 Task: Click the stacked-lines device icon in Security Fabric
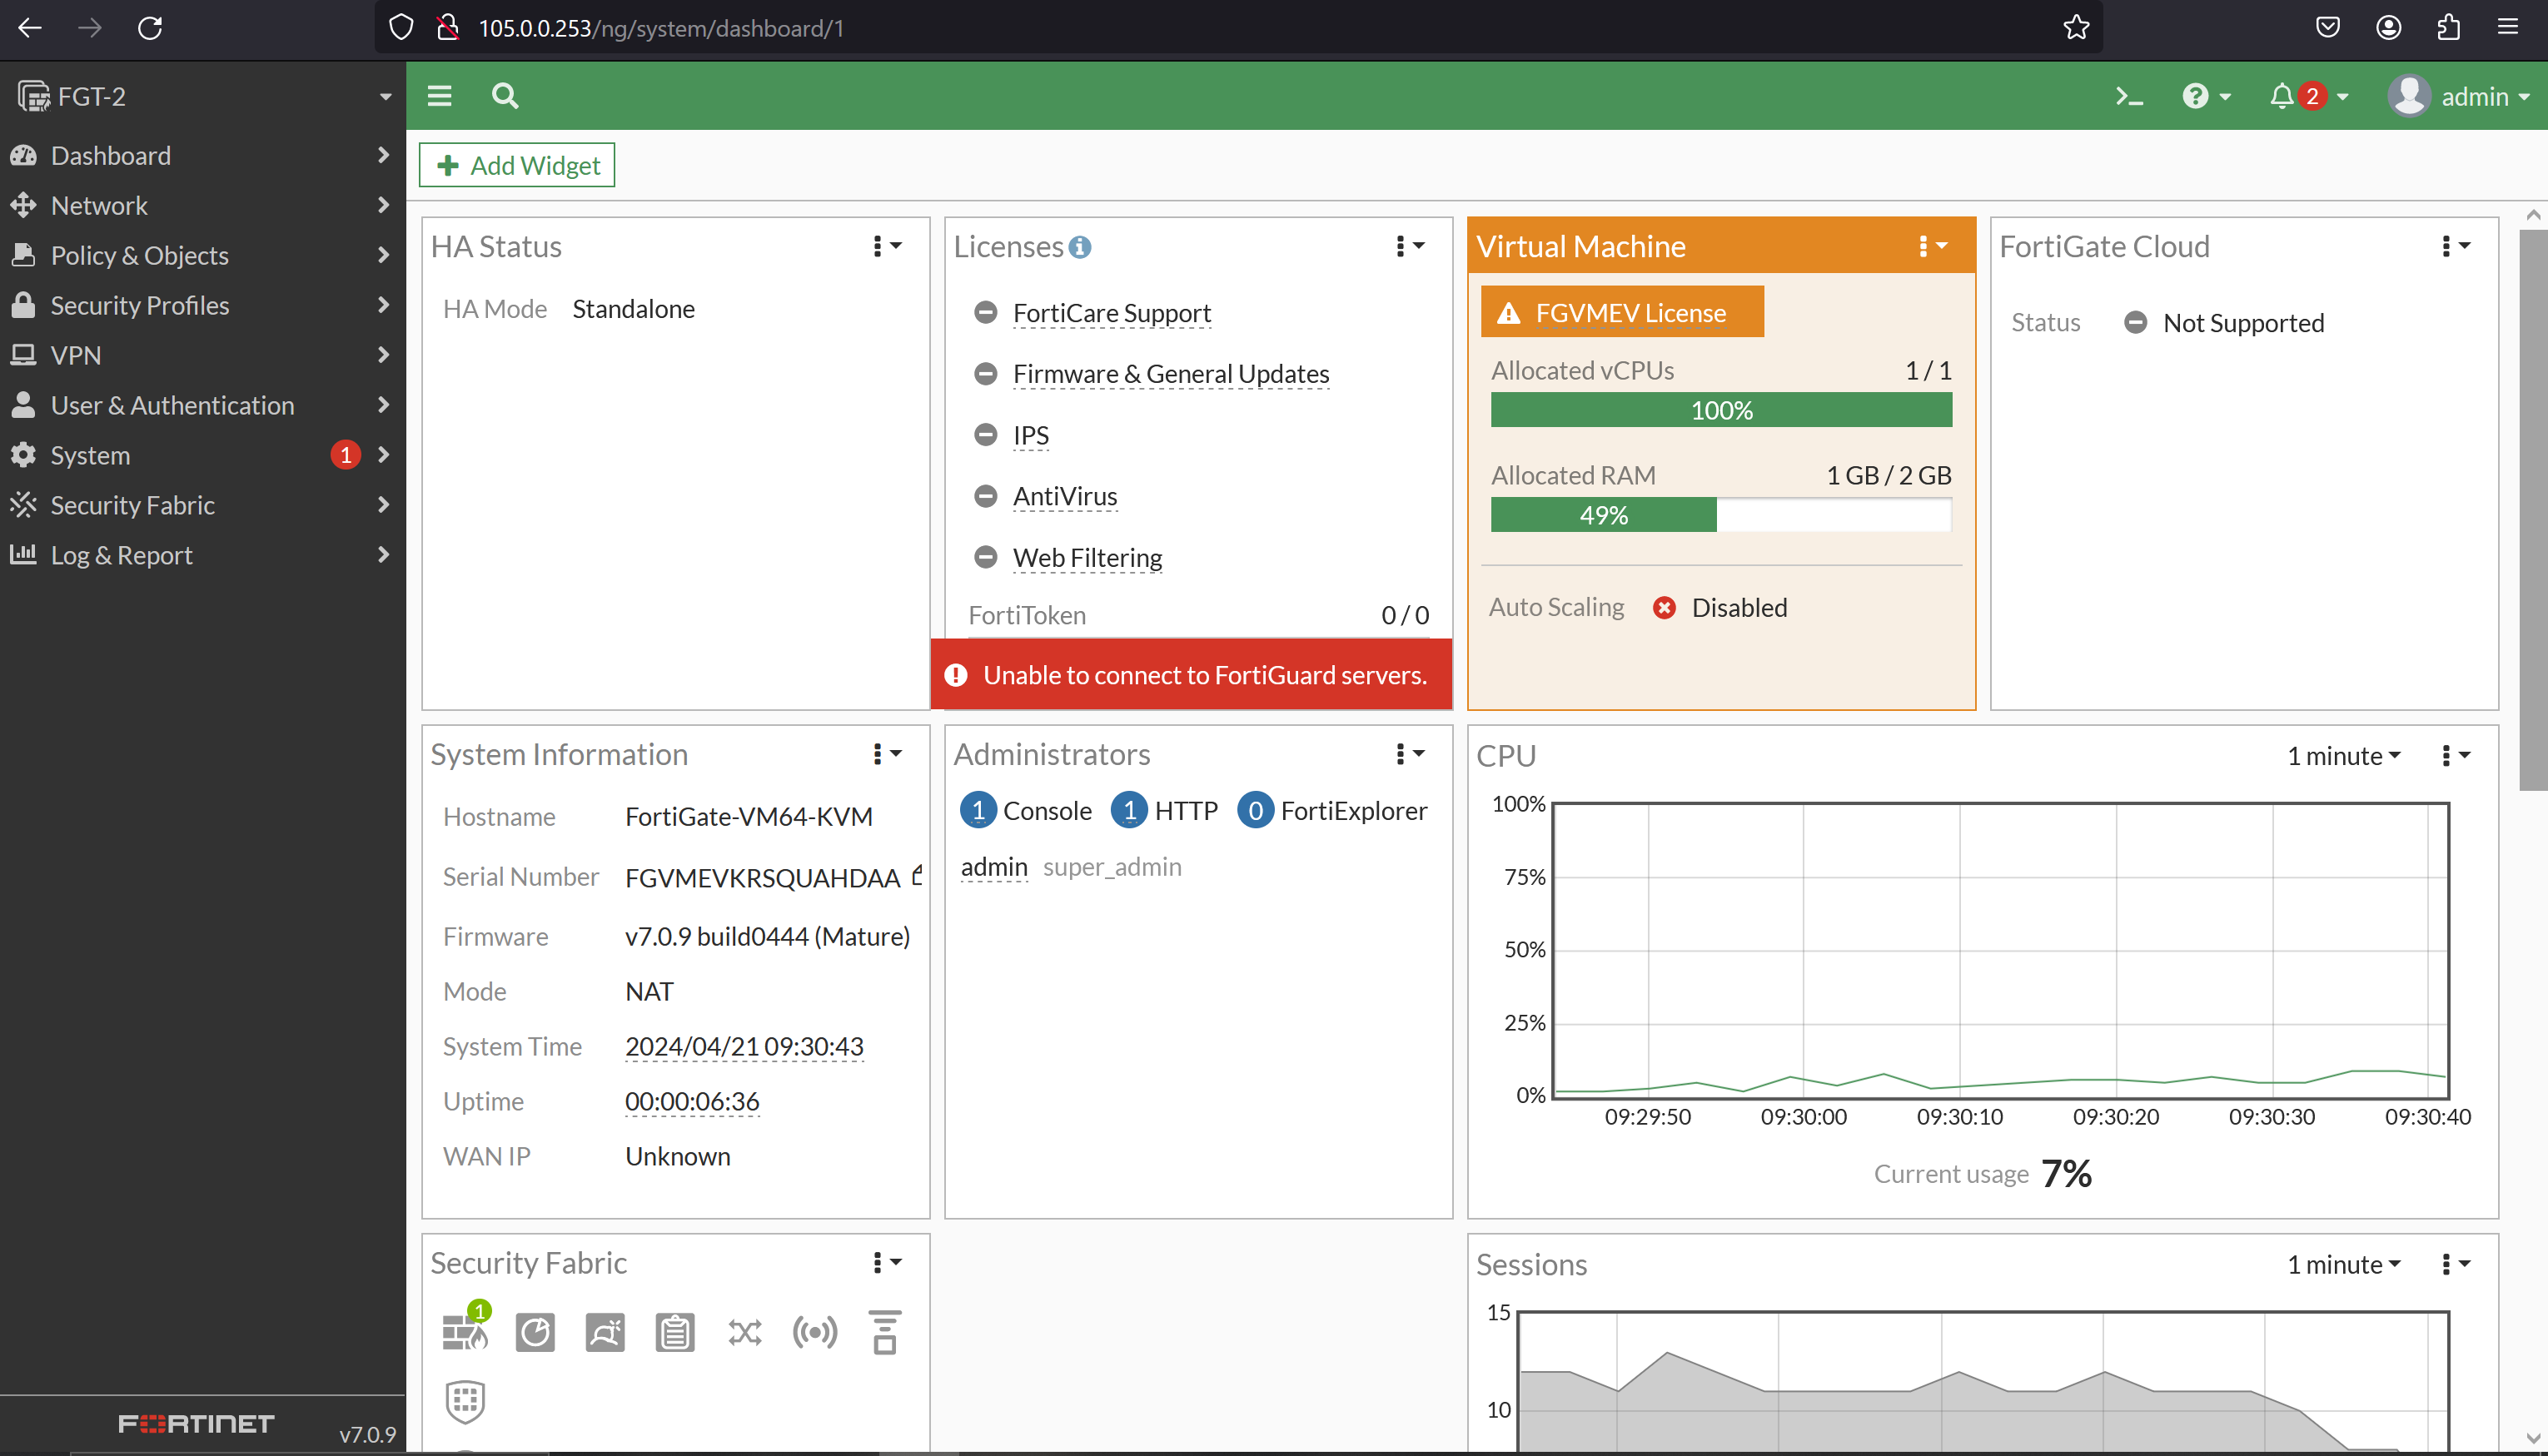click(x=885, y=1332)
